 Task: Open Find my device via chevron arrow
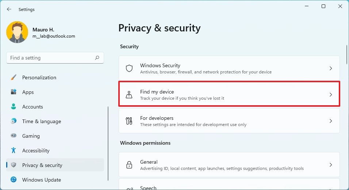pos(330,95)
